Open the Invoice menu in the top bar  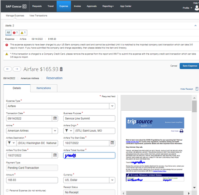coord(77,6)
